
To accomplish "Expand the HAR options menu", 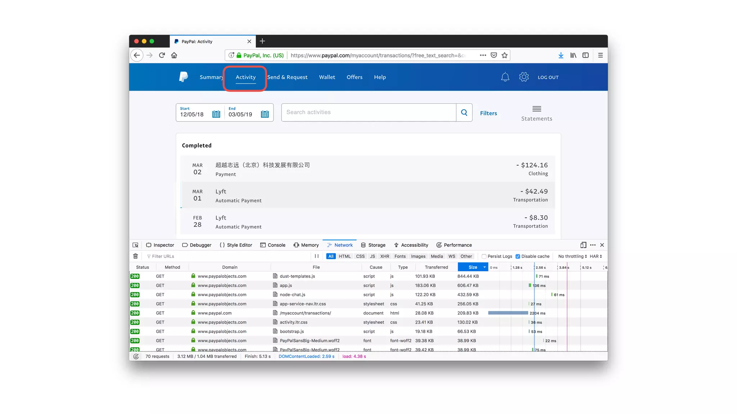I will (596, 256).
